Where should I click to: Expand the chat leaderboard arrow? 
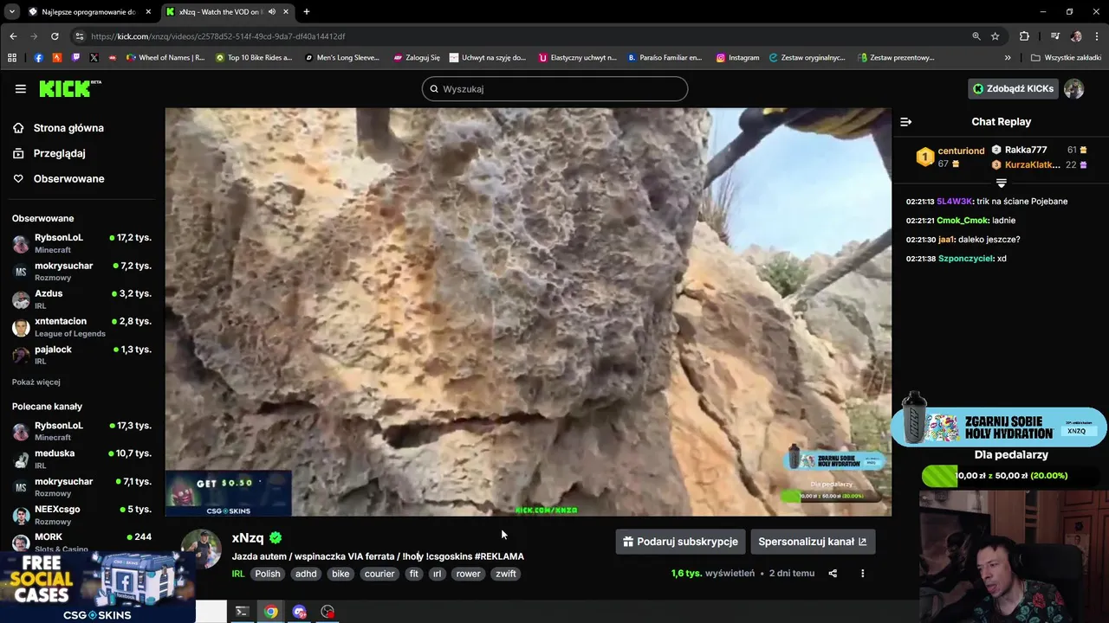coord(1001,183)
